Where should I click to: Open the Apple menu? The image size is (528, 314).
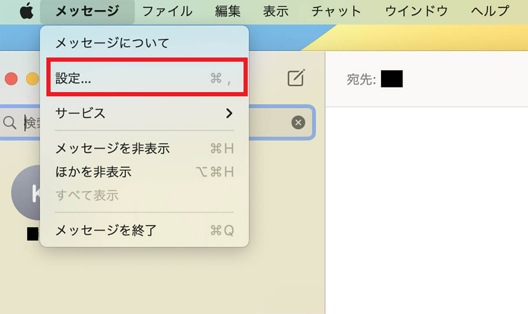click(x=26, y=11)
